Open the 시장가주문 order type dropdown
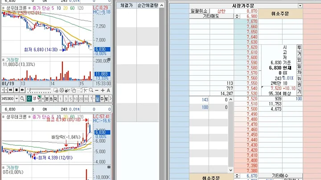Screen dimensions: 321x180 tap(300, 6)
